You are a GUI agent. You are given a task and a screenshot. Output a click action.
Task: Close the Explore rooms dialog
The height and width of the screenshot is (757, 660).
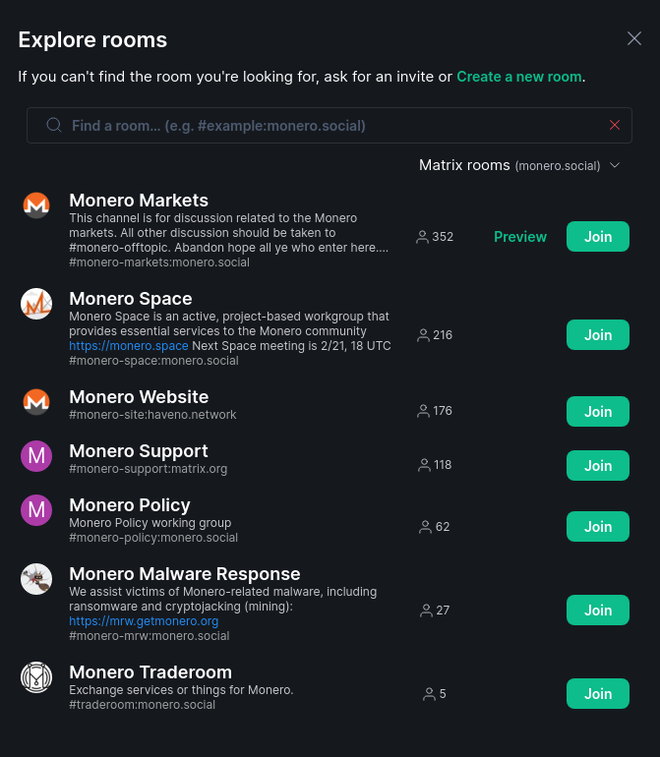(633, 38)
